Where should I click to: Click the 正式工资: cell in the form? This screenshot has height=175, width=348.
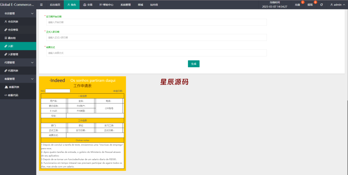point(54,130)
